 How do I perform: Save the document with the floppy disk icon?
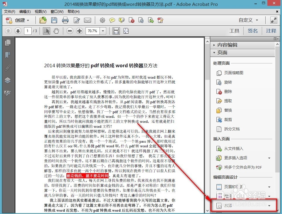point(54,20)
